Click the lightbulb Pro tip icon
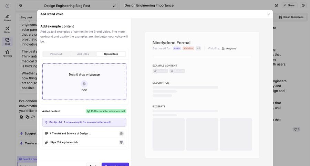The width and height of the screenshot is (310, 166). point(46,122)
